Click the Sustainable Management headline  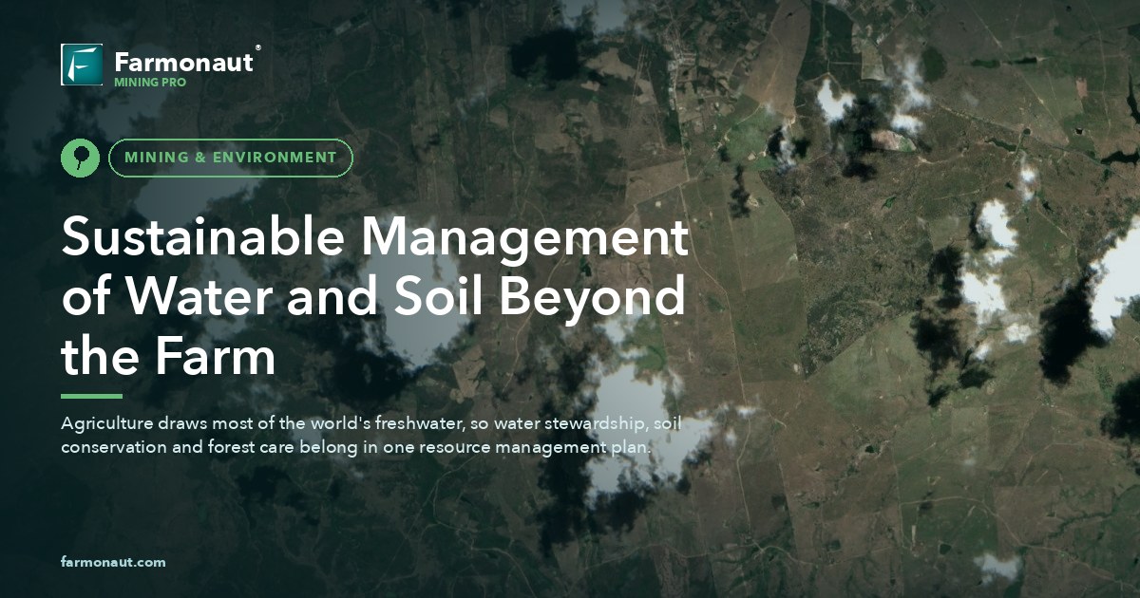pos(374,297)
